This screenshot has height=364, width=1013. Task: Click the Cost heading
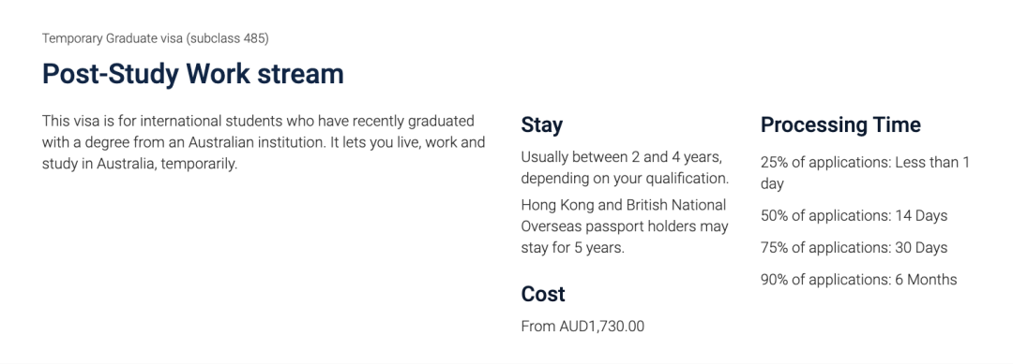543,294
